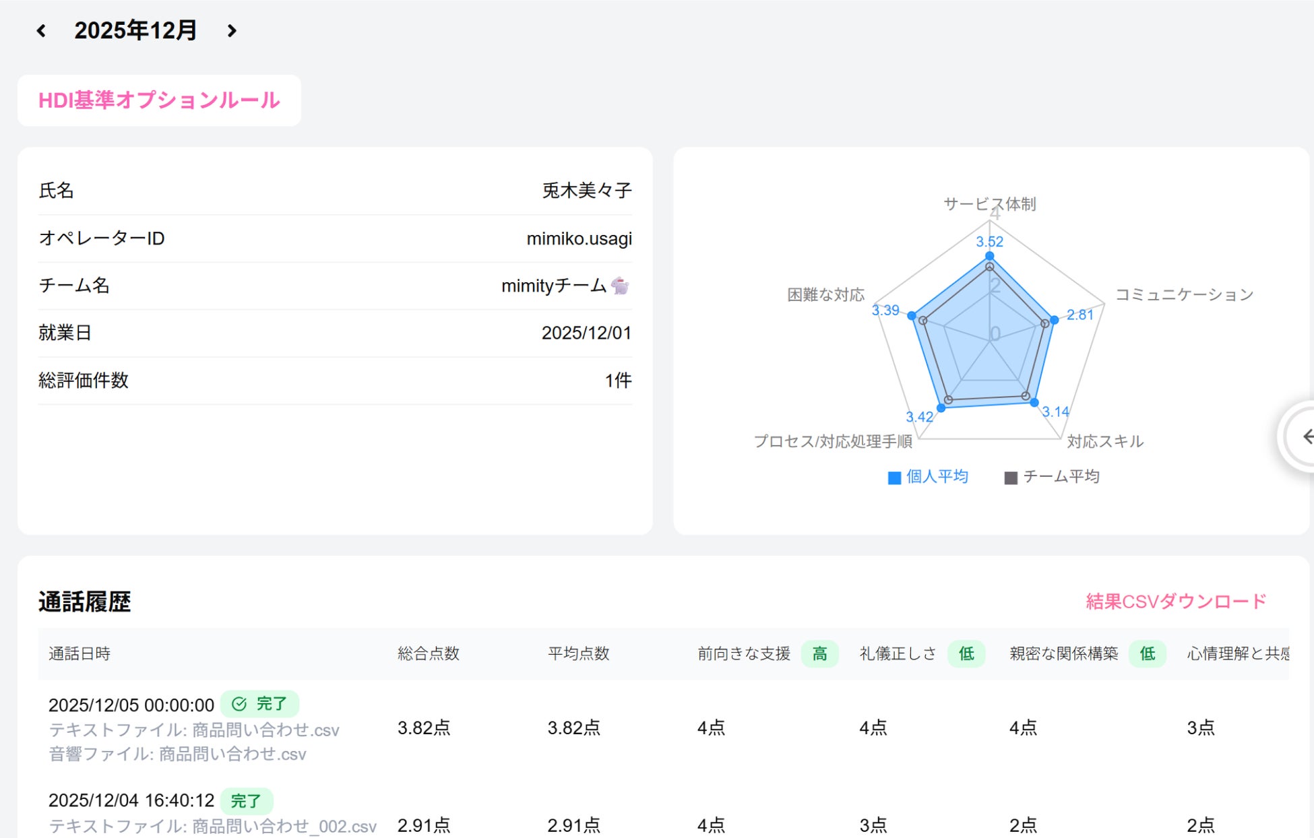Viewport: 1314px width, 838px height.
Task: Click the 3.52 サービス体制 data point
Action: tap(989, 256)
